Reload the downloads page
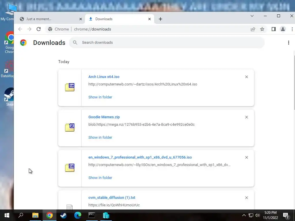Screen dimensions: 295x221 (x=39, y=29)
